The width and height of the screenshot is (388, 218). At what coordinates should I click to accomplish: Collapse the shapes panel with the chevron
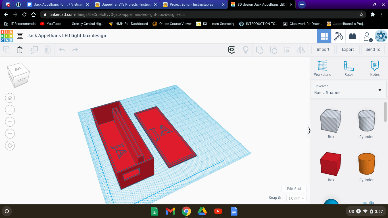click(x=309, y=131)
